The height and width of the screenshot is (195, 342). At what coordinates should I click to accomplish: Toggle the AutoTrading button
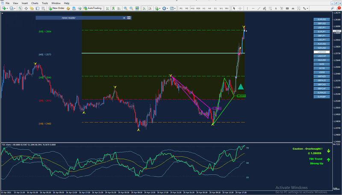tap(93, 8)
